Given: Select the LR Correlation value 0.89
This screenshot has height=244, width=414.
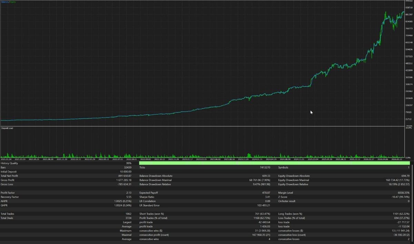Looking at the screenshot, I should click(x=267, y=201).
